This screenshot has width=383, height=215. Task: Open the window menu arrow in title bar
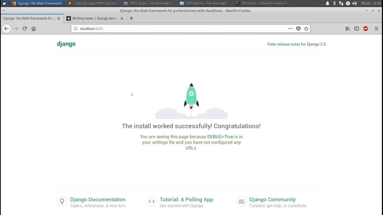[3, 10]
